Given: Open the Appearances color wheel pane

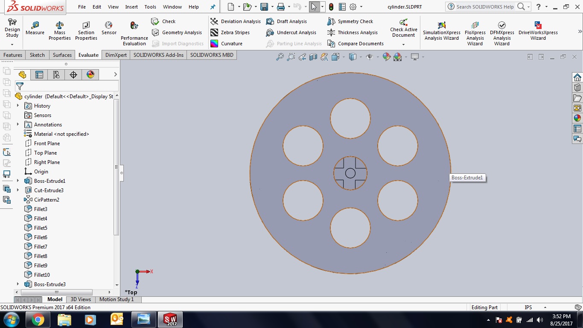Looking at the screenshot, I should point(577,118).
